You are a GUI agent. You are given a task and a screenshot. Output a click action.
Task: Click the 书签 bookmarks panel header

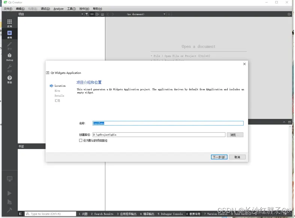click(31, 146)
